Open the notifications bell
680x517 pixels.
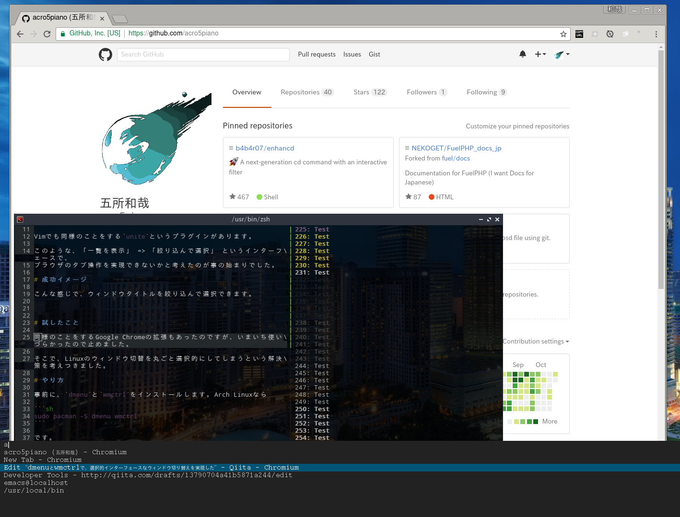(522, 54)
